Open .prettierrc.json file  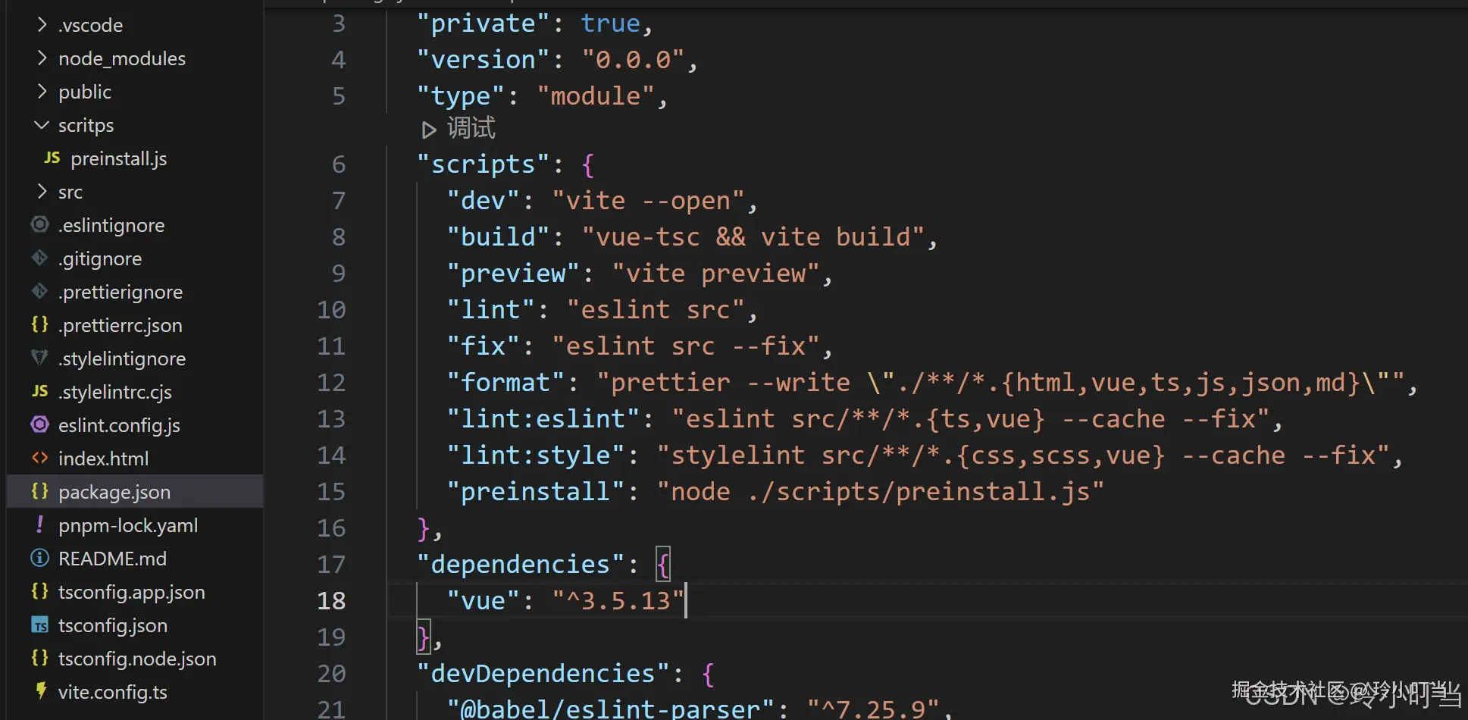[x=120, y=325]
